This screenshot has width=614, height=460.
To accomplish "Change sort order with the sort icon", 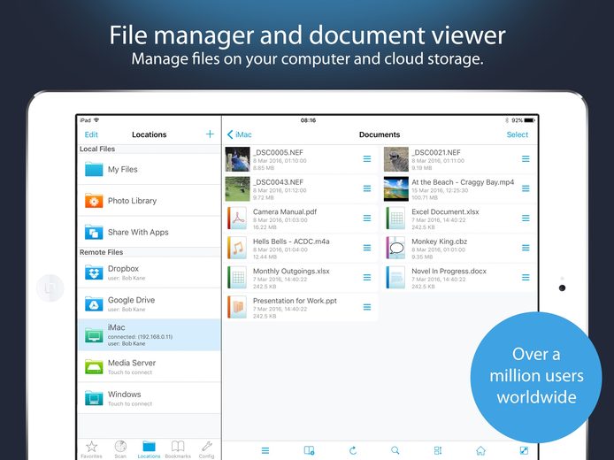I will 438,450.
